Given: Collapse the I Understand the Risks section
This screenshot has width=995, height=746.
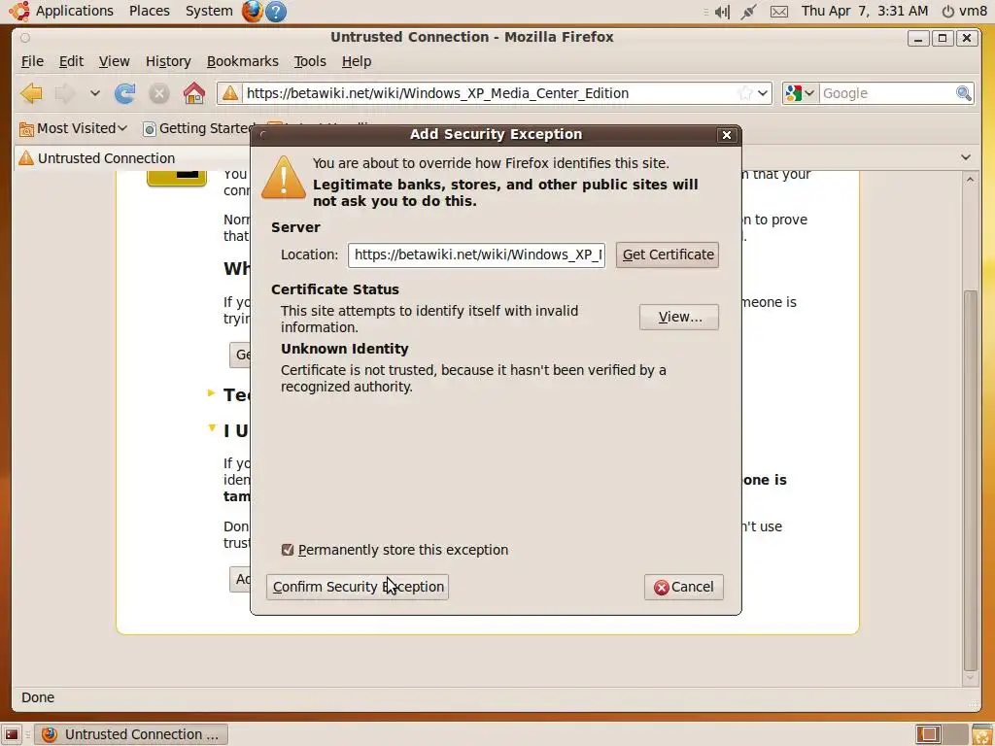Looking at the screenshot, I should point(212,428).
